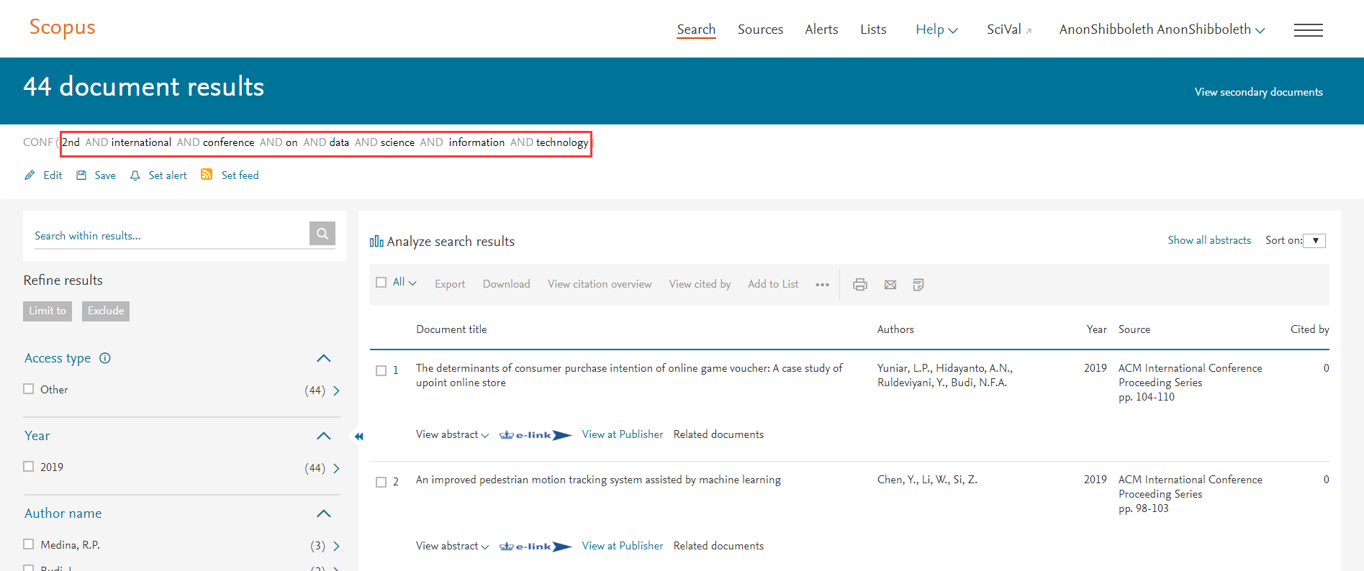
Task: Click the Access type info icon
Action: pyautogui.click(x=105, y=358)
